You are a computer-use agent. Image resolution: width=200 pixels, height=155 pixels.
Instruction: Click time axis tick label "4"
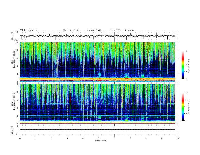click(83, 138)
